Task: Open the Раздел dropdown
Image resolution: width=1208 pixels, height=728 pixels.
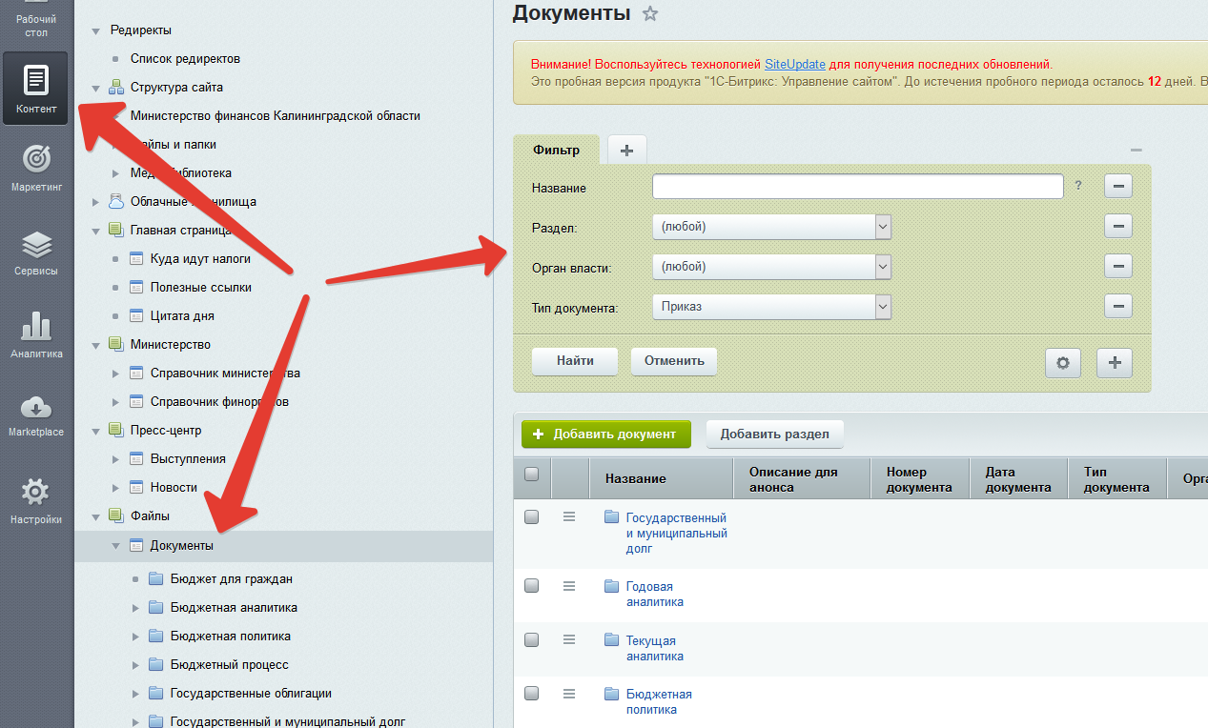Action: (x=770, y=227)
